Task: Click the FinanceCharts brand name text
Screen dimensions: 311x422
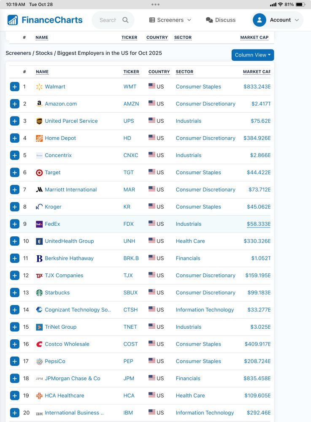Action: (52, 20)
